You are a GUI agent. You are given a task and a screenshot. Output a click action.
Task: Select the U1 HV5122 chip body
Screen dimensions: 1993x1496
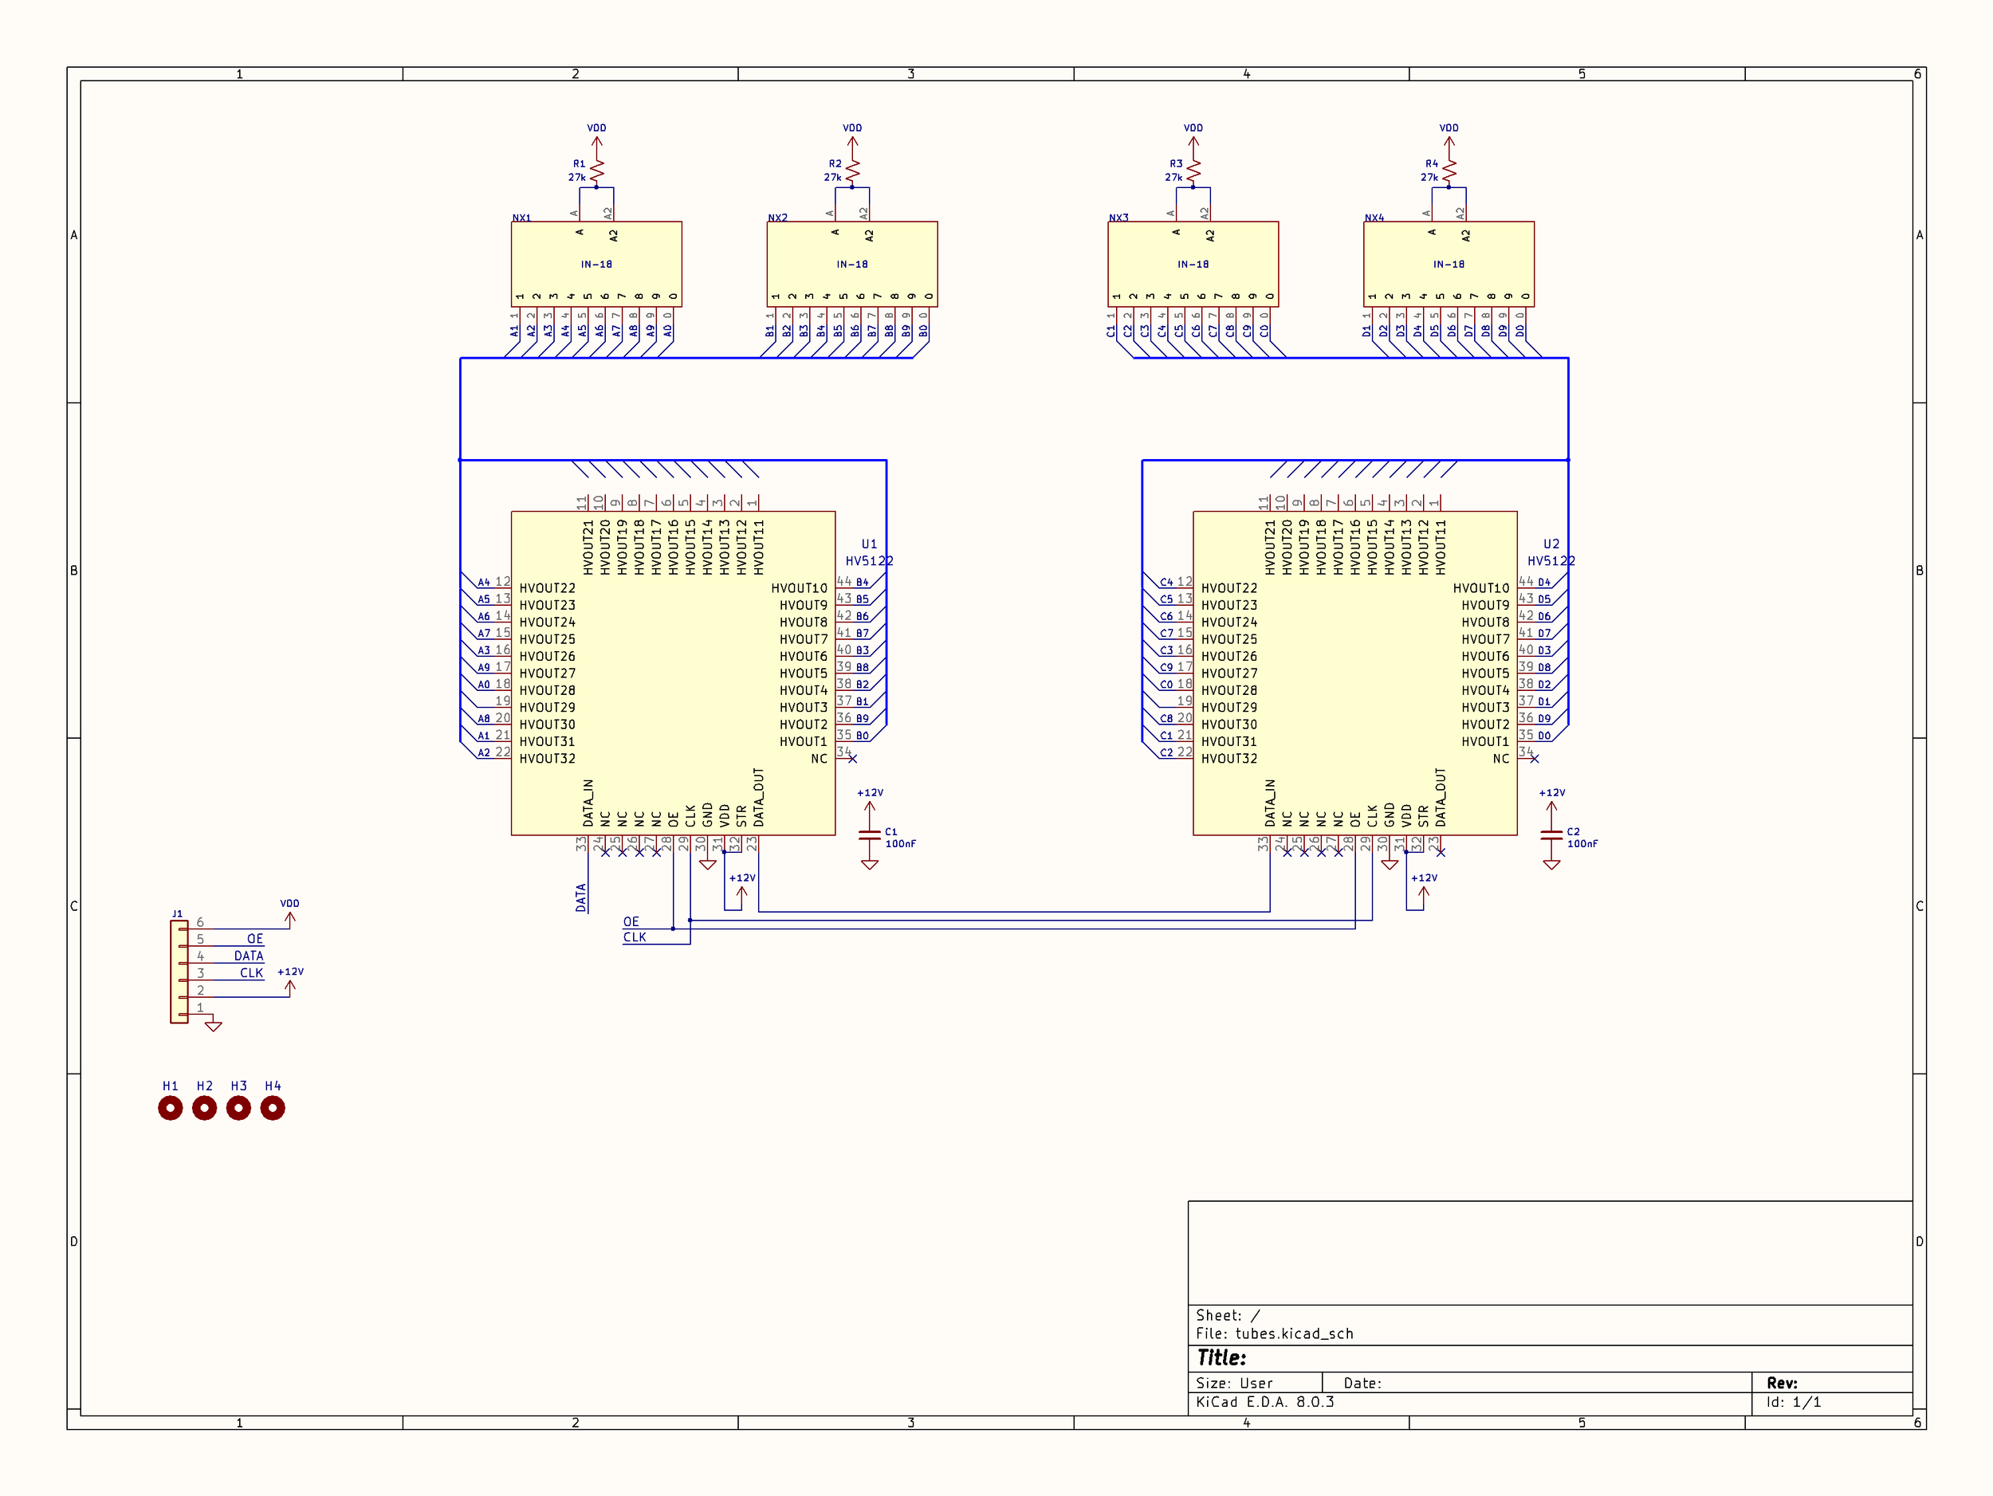672,673
